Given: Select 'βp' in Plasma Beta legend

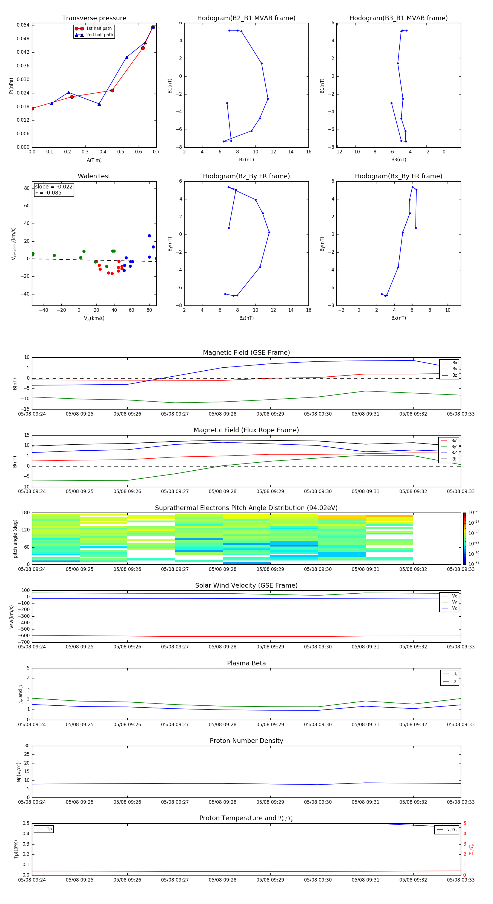Looking at the screenshot, I should (x=450, y=674).
